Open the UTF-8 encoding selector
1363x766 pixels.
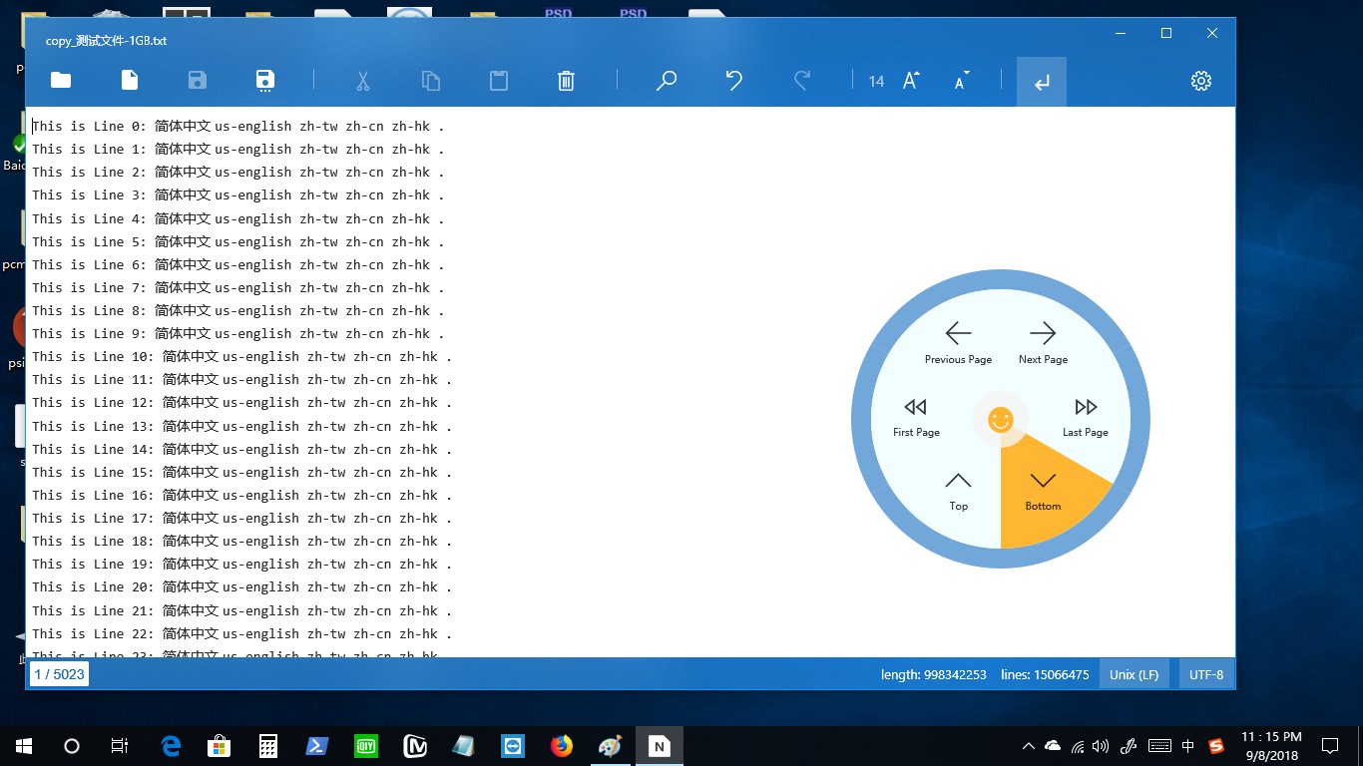1205,674
